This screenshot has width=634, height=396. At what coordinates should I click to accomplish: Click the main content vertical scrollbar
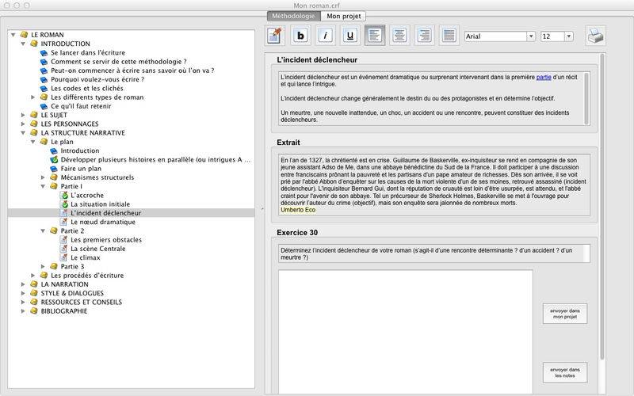[x=602, y=206]
